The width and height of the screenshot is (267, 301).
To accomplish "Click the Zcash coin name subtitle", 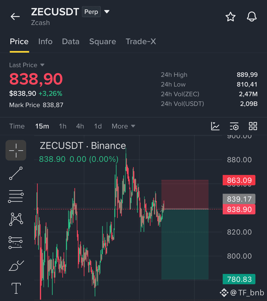I will 40,23.
